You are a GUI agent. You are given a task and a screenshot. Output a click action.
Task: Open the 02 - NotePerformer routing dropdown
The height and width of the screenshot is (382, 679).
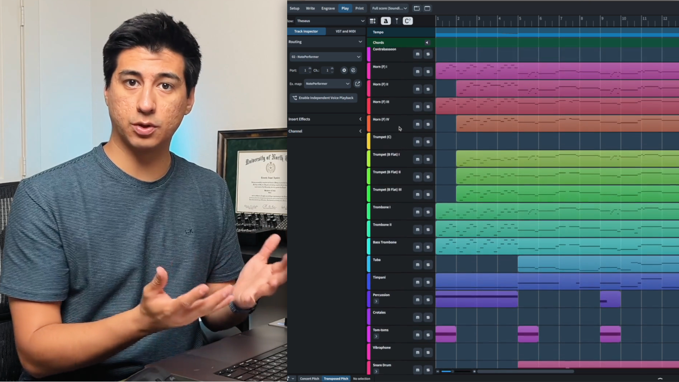(325, 57)
